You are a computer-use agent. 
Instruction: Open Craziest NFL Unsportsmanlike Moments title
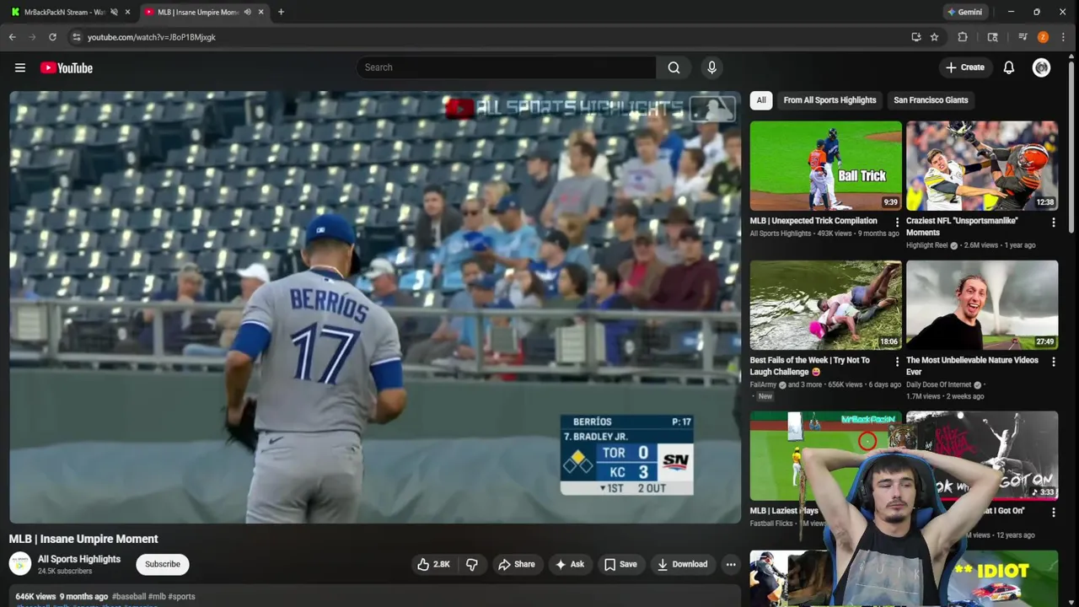tap(962, 226)
